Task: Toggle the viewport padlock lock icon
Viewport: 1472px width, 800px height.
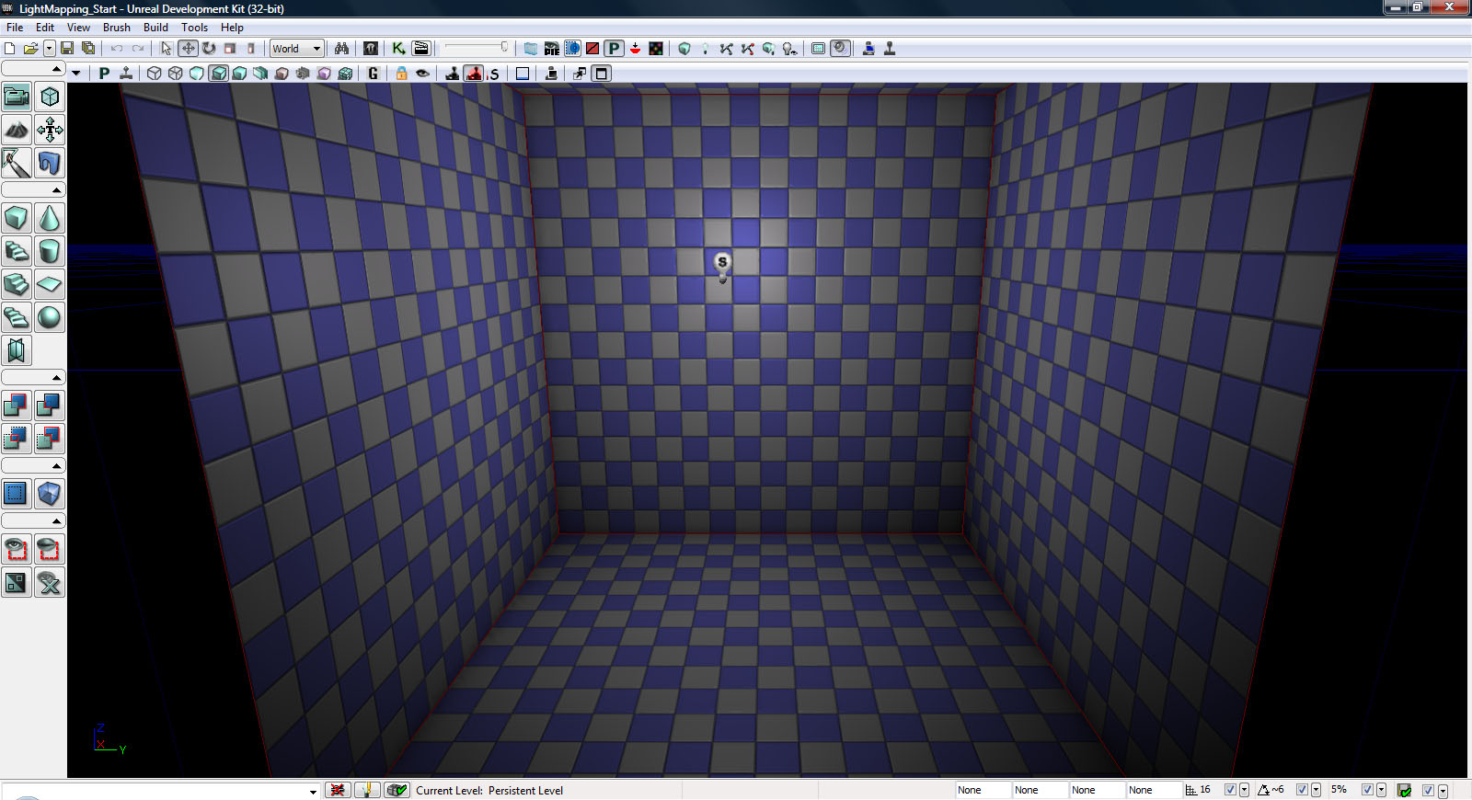Action: tap(401, 74)
